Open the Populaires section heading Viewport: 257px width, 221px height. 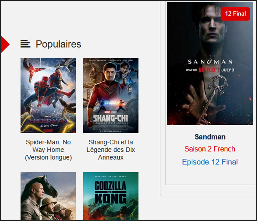point(58,44)
